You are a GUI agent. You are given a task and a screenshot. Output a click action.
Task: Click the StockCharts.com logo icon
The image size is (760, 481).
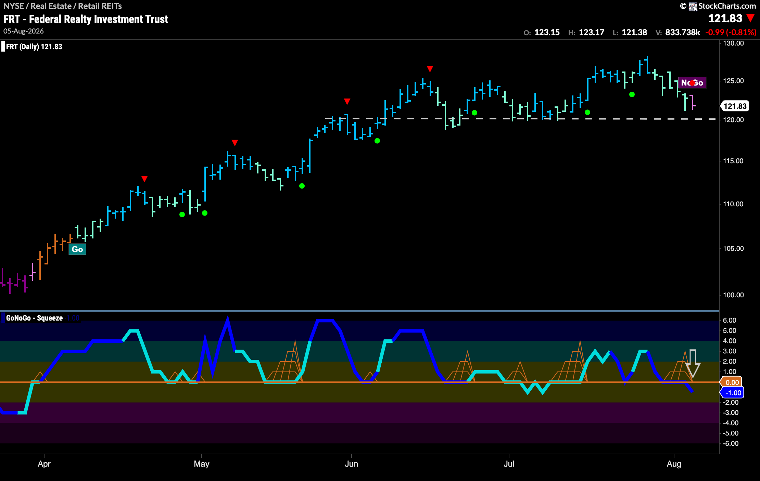click(693, 6)
